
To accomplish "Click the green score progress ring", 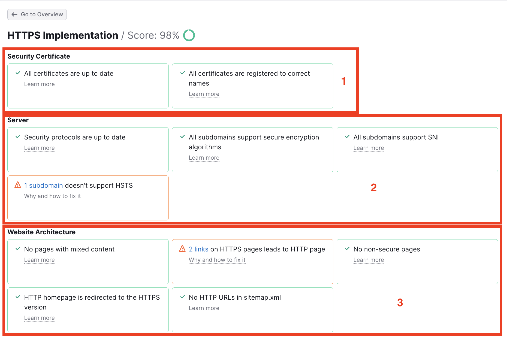I will [x=189, y=35].
